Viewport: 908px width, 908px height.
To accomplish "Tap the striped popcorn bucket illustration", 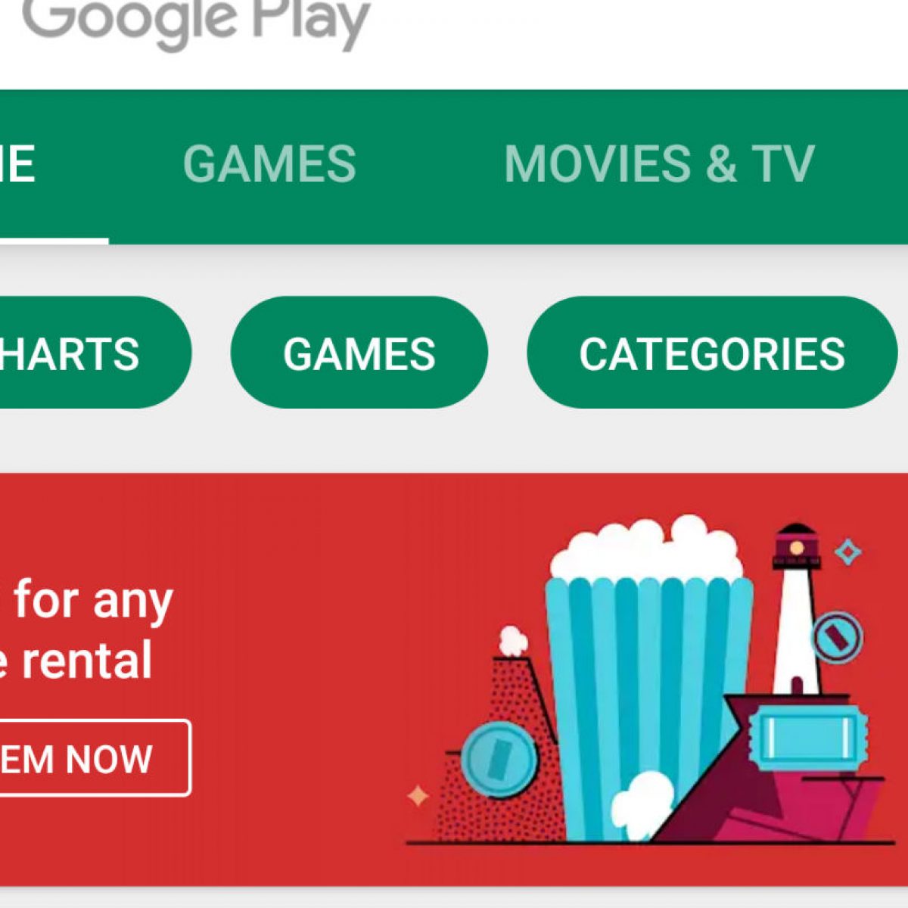I will point(648,673).
